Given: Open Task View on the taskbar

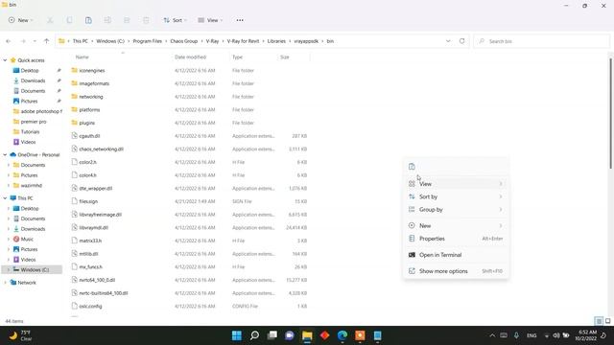Looking at the screenshot, I should [272, 335].
